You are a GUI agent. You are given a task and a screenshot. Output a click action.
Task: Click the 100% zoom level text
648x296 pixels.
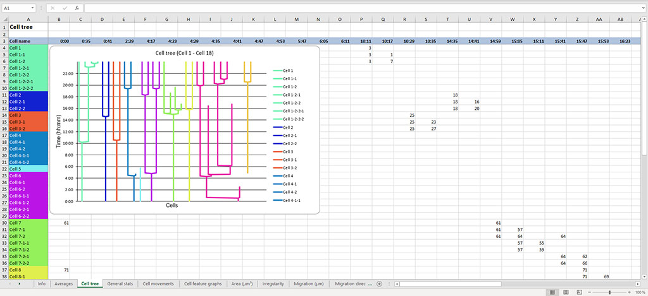[640, 292]
